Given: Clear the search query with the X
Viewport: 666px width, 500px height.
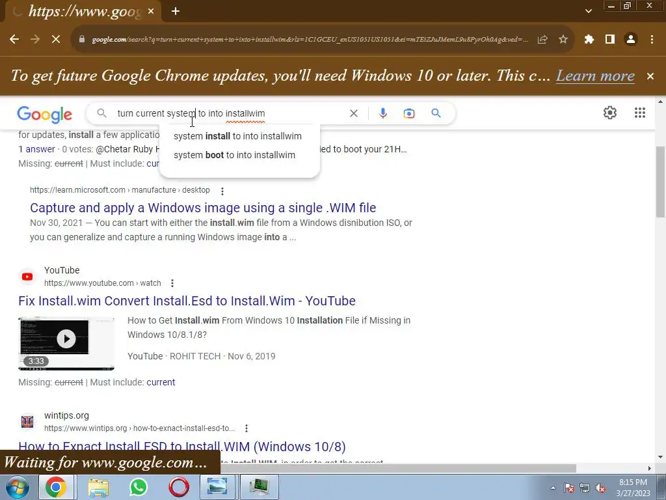Looking at the screenshot, I should coord(353,113).
